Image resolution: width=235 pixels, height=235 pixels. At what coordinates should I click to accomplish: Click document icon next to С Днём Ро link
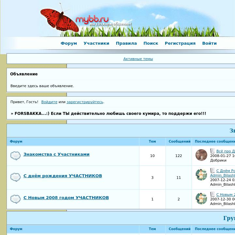pyautogui.click(x=212, y=170)
